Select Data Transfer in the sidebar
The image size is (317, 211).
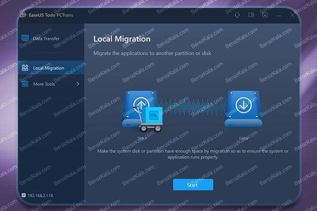(51, 39)
